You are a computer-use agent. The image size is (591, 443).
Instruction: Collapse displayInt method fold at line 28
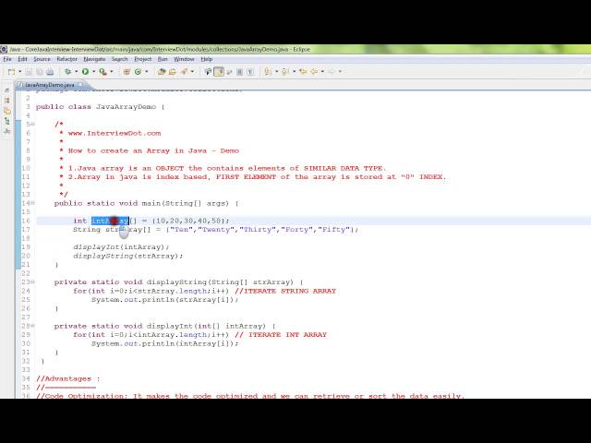[33, 326]
